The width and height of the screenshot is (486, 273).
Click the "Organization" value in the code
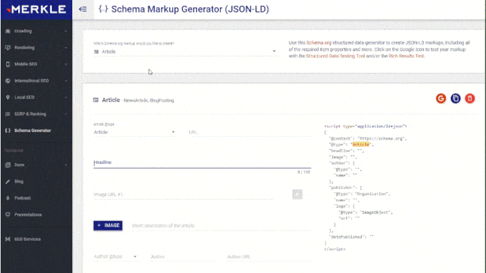(x=373, y=193)
